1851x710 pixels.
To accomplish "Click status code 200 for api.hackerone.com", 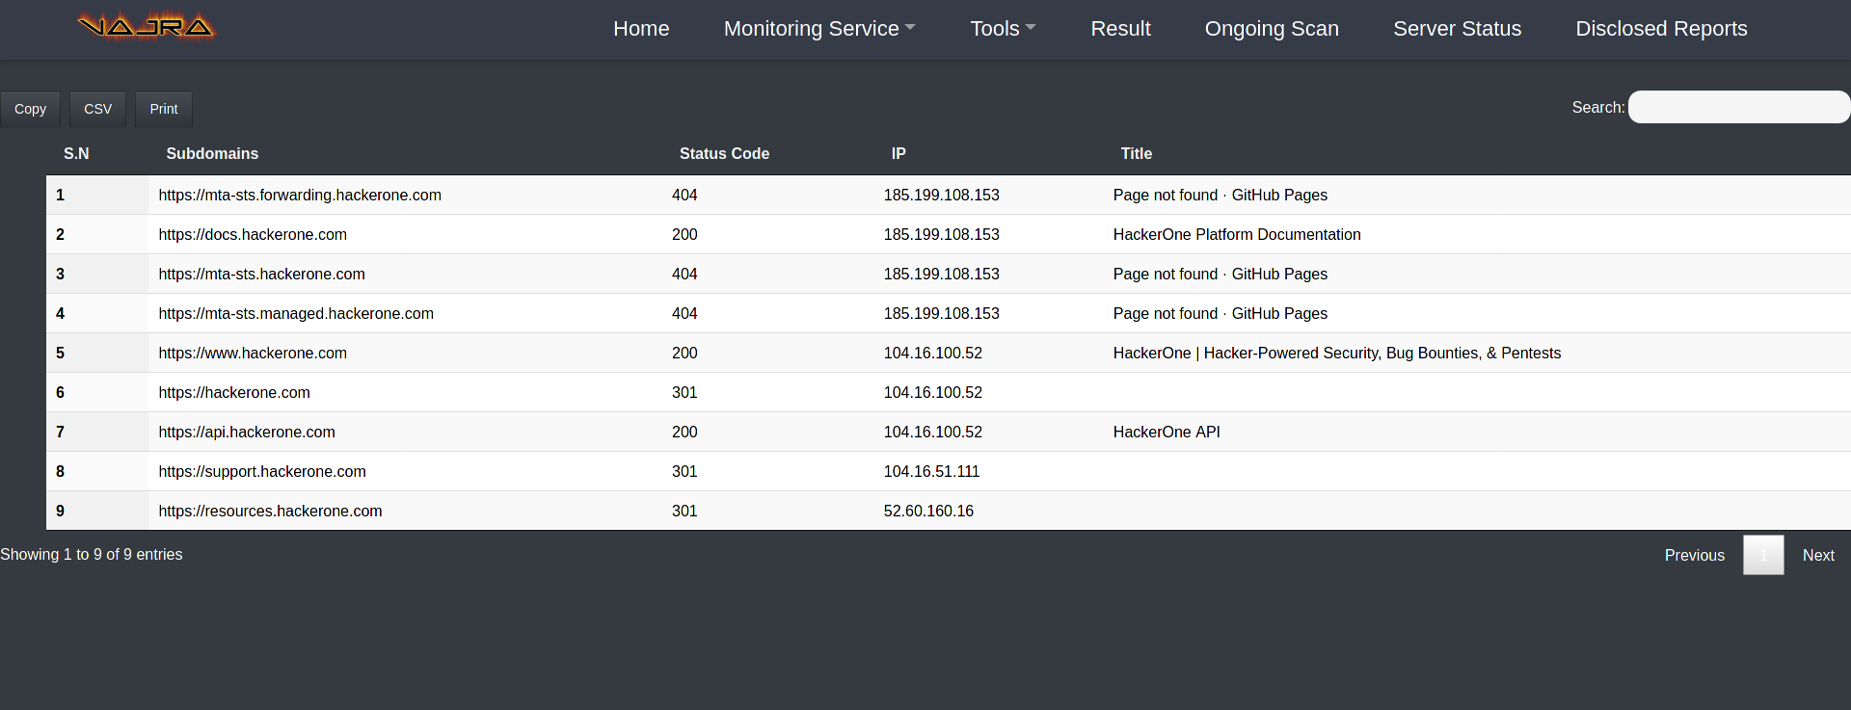I will [x=684, y=432].
